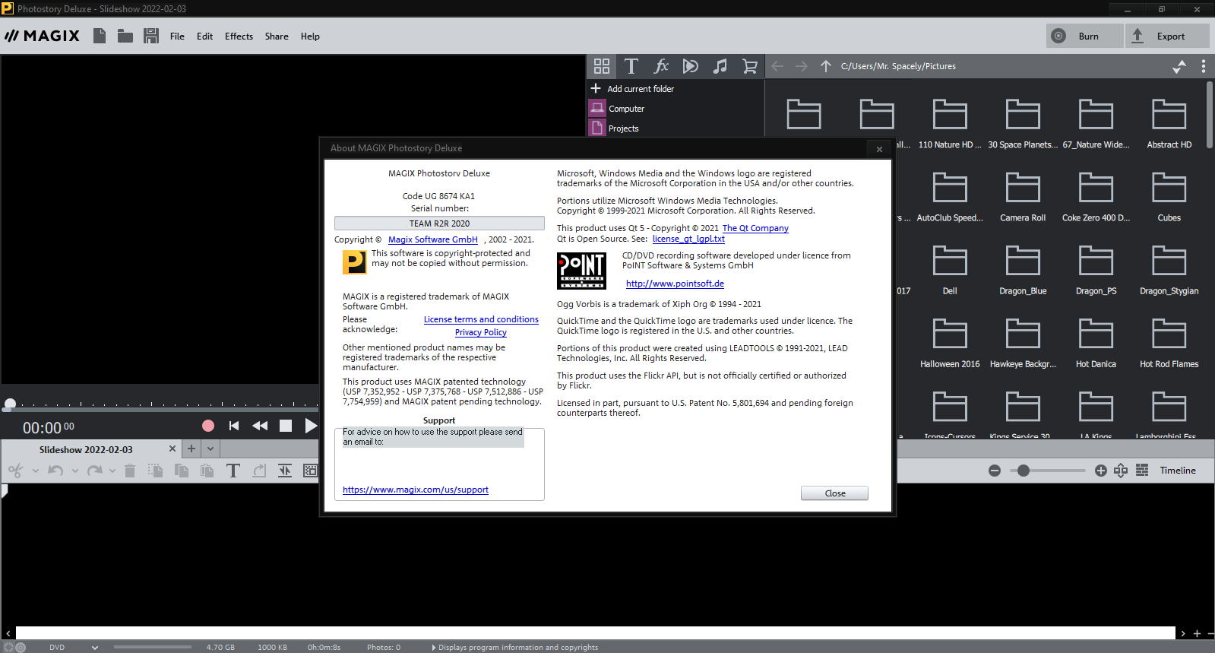Click the Burn button

pos(1084,36)
